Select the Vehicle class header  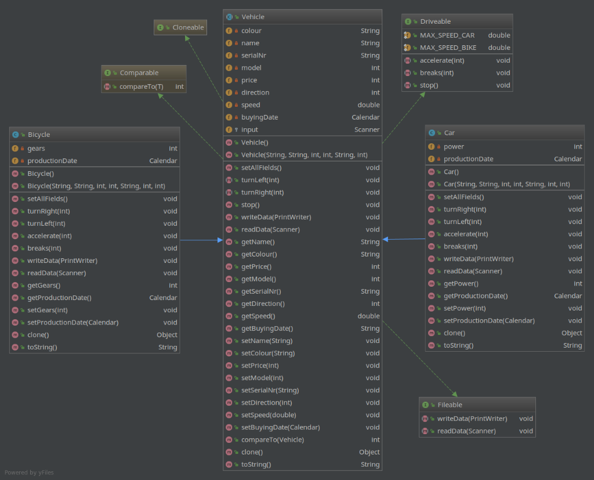[303, 17]
